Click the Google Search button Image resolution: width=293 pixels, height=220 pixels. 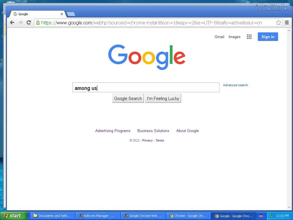(128, 99)
